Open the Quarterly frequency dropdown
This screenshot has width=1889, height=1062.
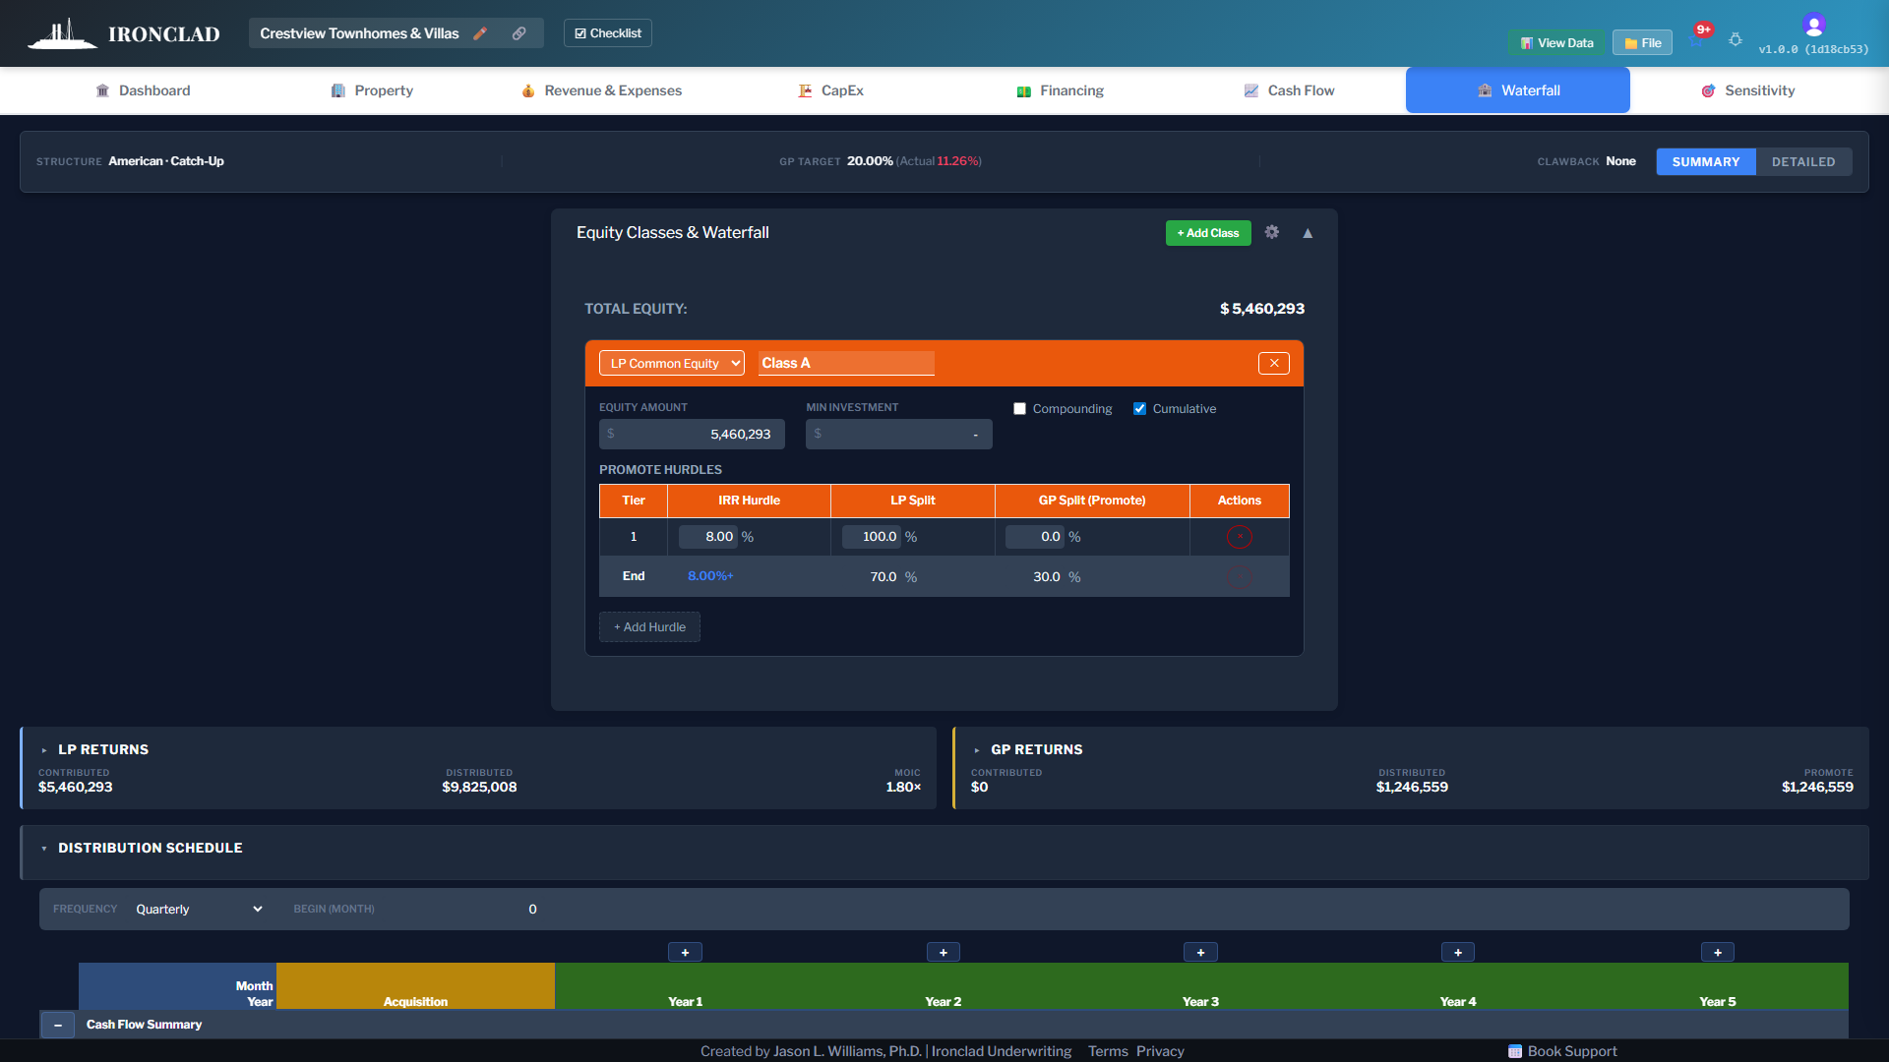[200, 909]
